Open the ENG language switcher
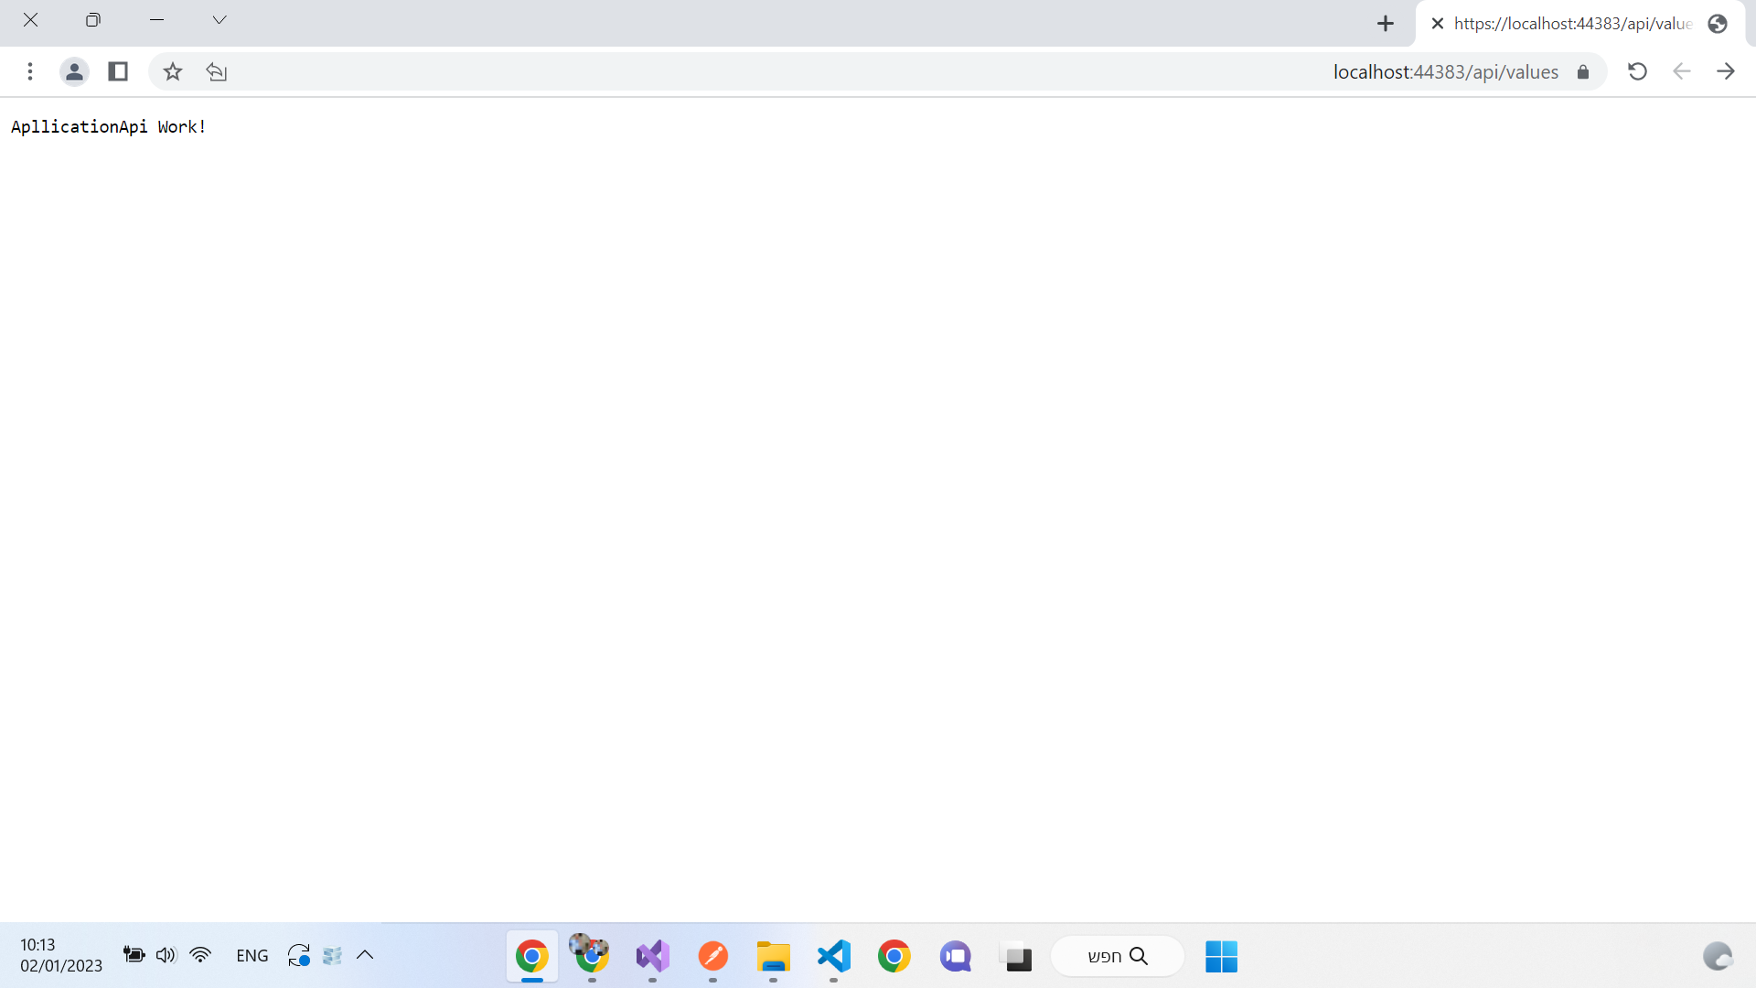 click(252, 955)
